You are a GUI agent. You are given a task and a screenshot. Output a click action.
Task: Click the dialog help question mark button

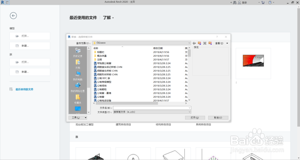coord(217,37)
